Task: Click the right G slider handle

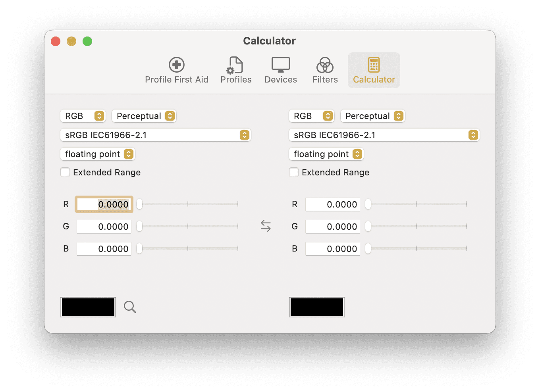Action: 368,226
